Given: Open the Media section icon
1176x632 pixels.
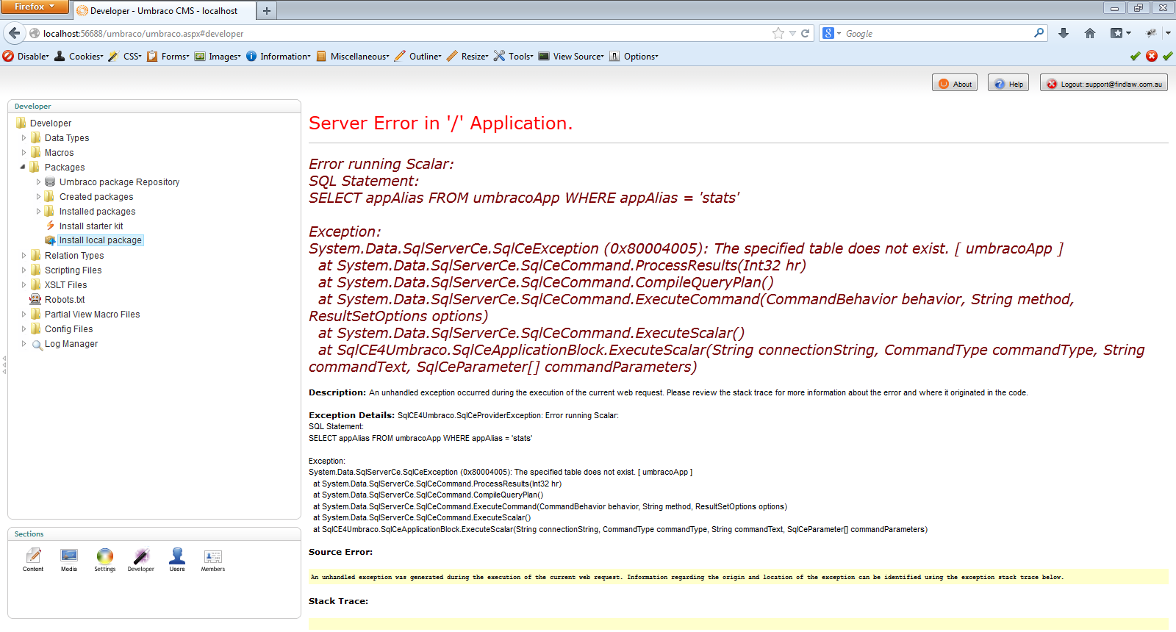Looking at the screenshot, I should tap(69, 556).
